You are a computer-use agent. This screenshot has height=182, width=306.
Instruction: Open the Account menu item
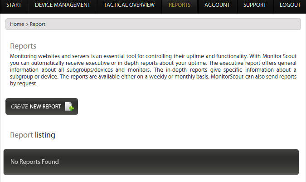pyautogui.click(x=217, y=5)
